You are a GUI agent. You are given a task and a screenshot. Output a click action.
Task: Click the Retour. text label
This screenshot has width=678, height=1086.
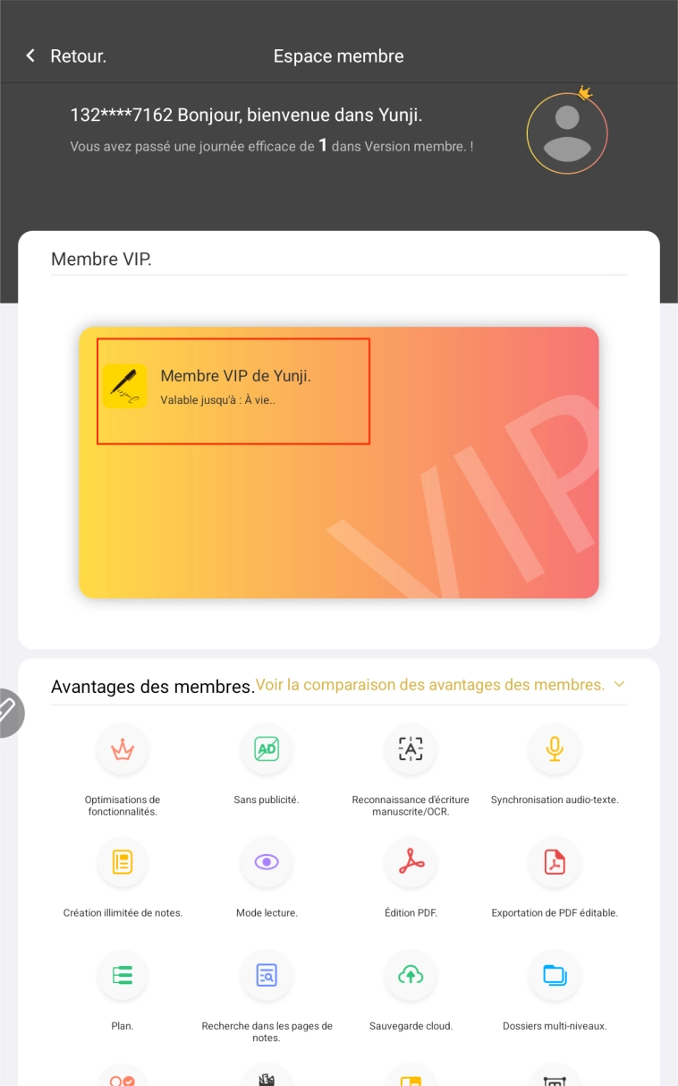tap(79, 56)
